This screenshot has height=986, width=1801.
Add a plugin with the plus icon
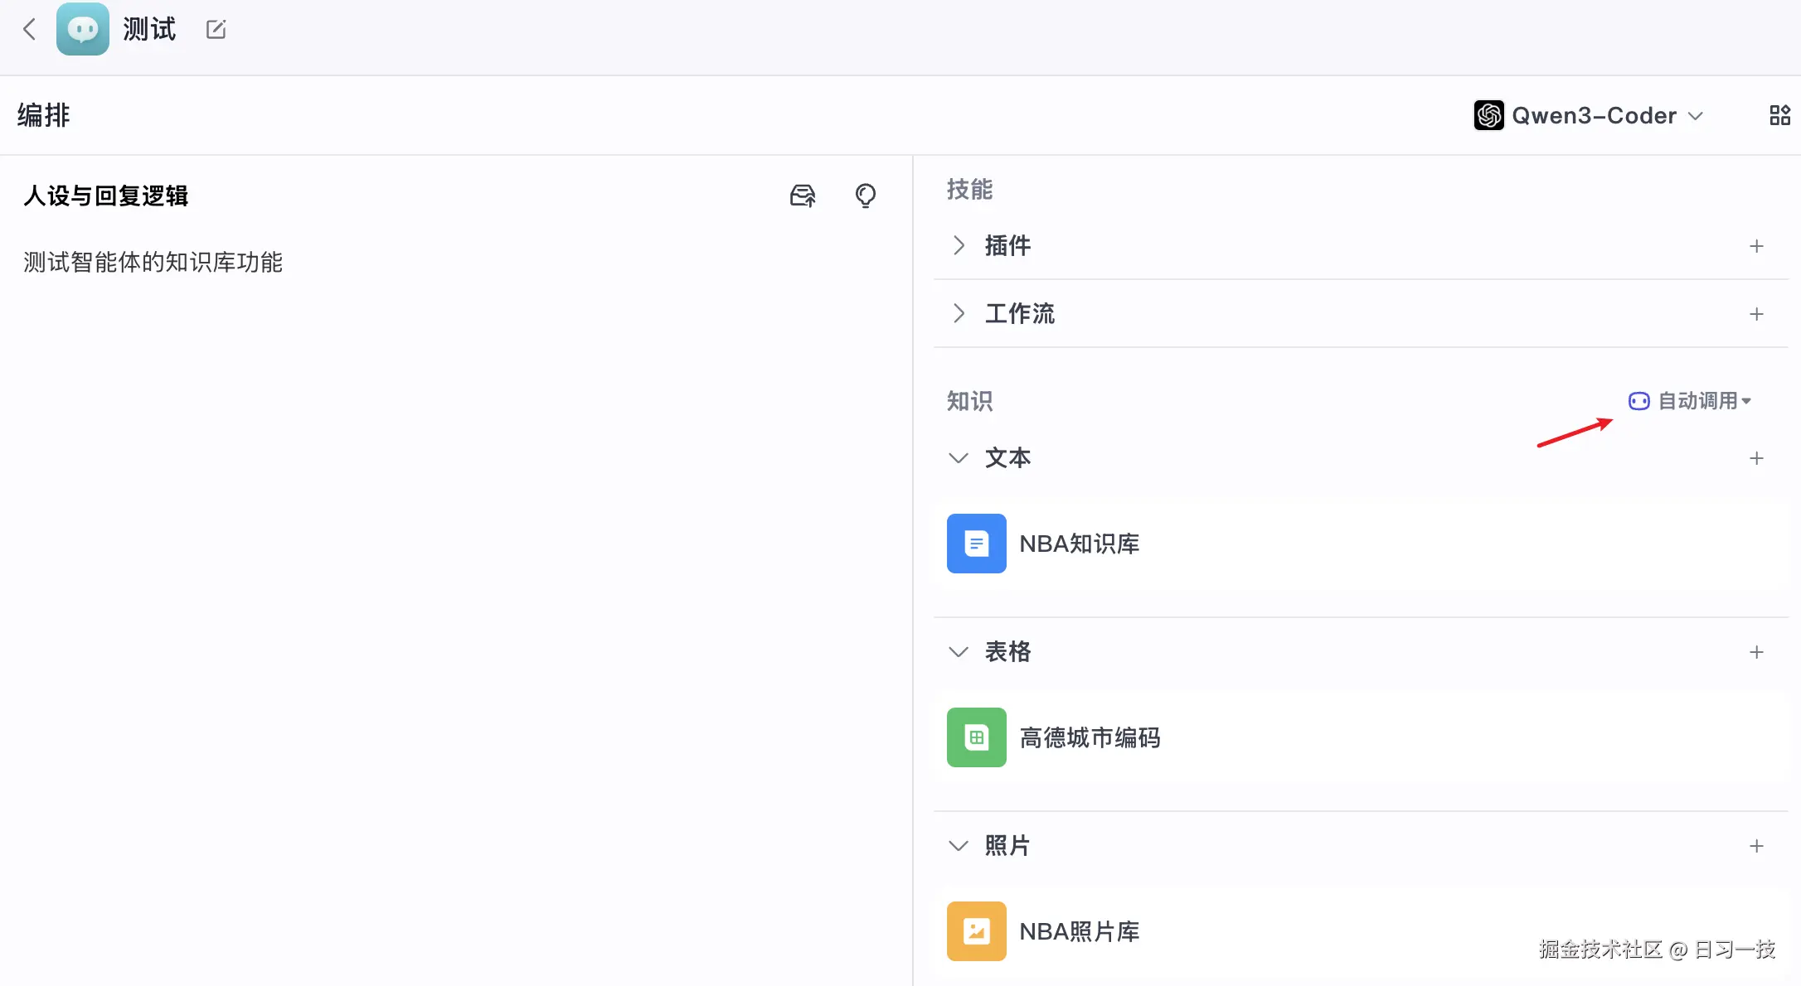click(x=1755, y=246)
